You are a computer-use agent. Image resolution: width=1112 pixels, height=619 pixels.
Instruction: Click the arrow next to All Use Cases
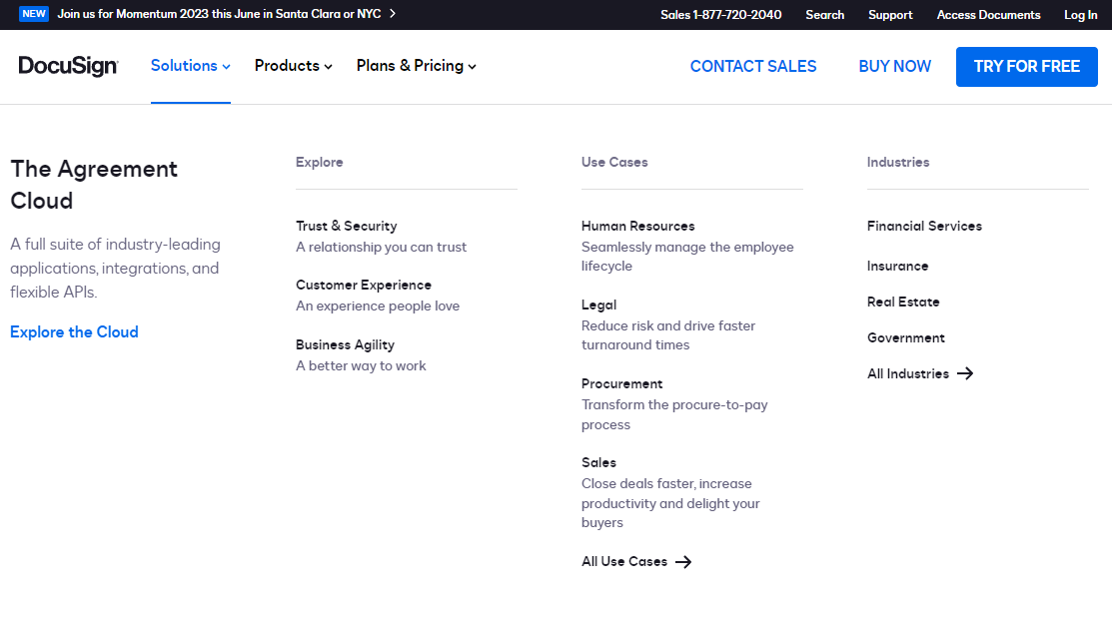[x=683, y=562]
